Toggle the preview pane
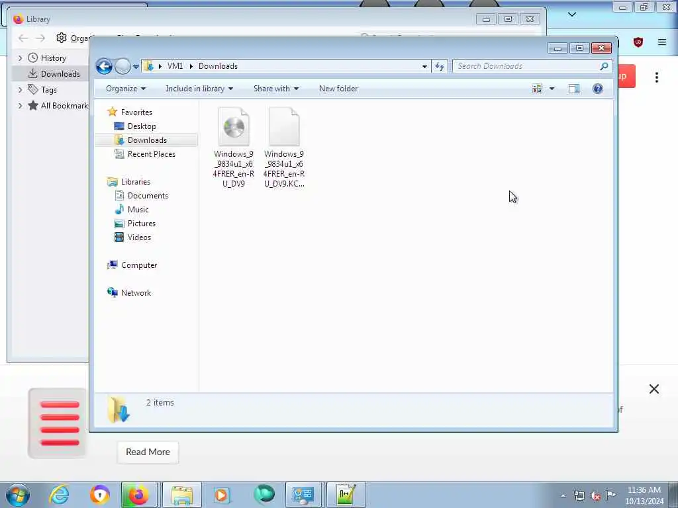 574,89
